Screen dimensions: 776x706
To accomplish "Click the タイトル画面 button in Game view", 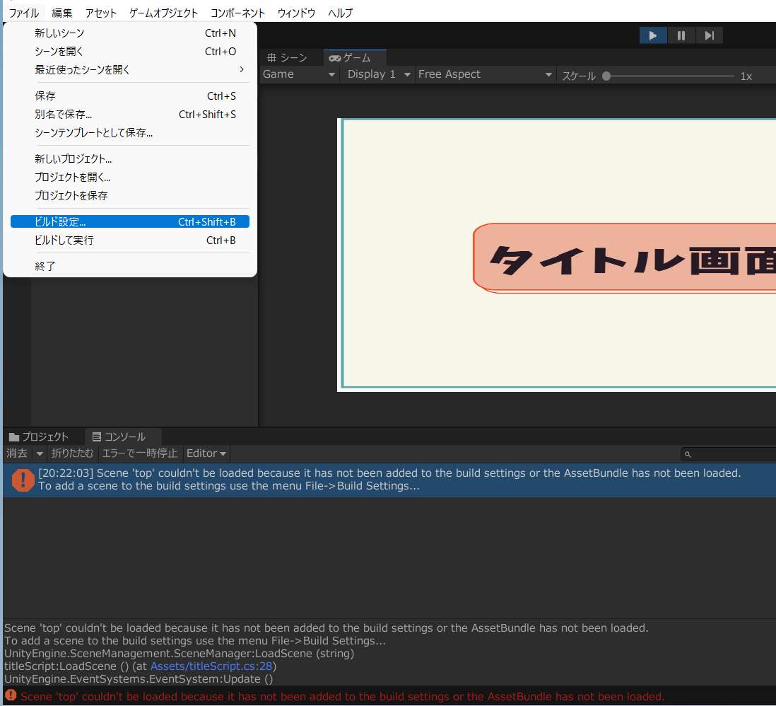I will point(625,257).
